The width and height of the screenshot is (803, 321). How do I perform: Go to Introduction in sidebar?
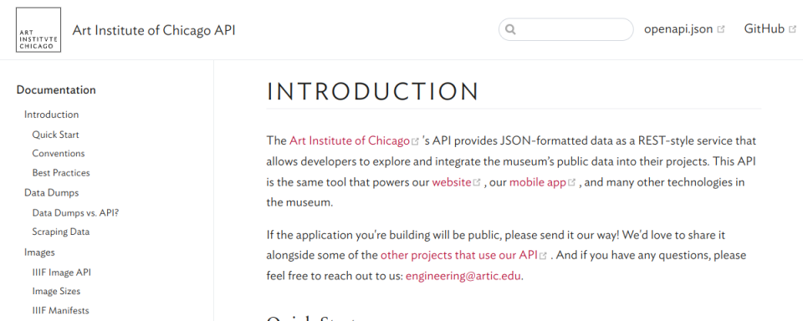51,115
